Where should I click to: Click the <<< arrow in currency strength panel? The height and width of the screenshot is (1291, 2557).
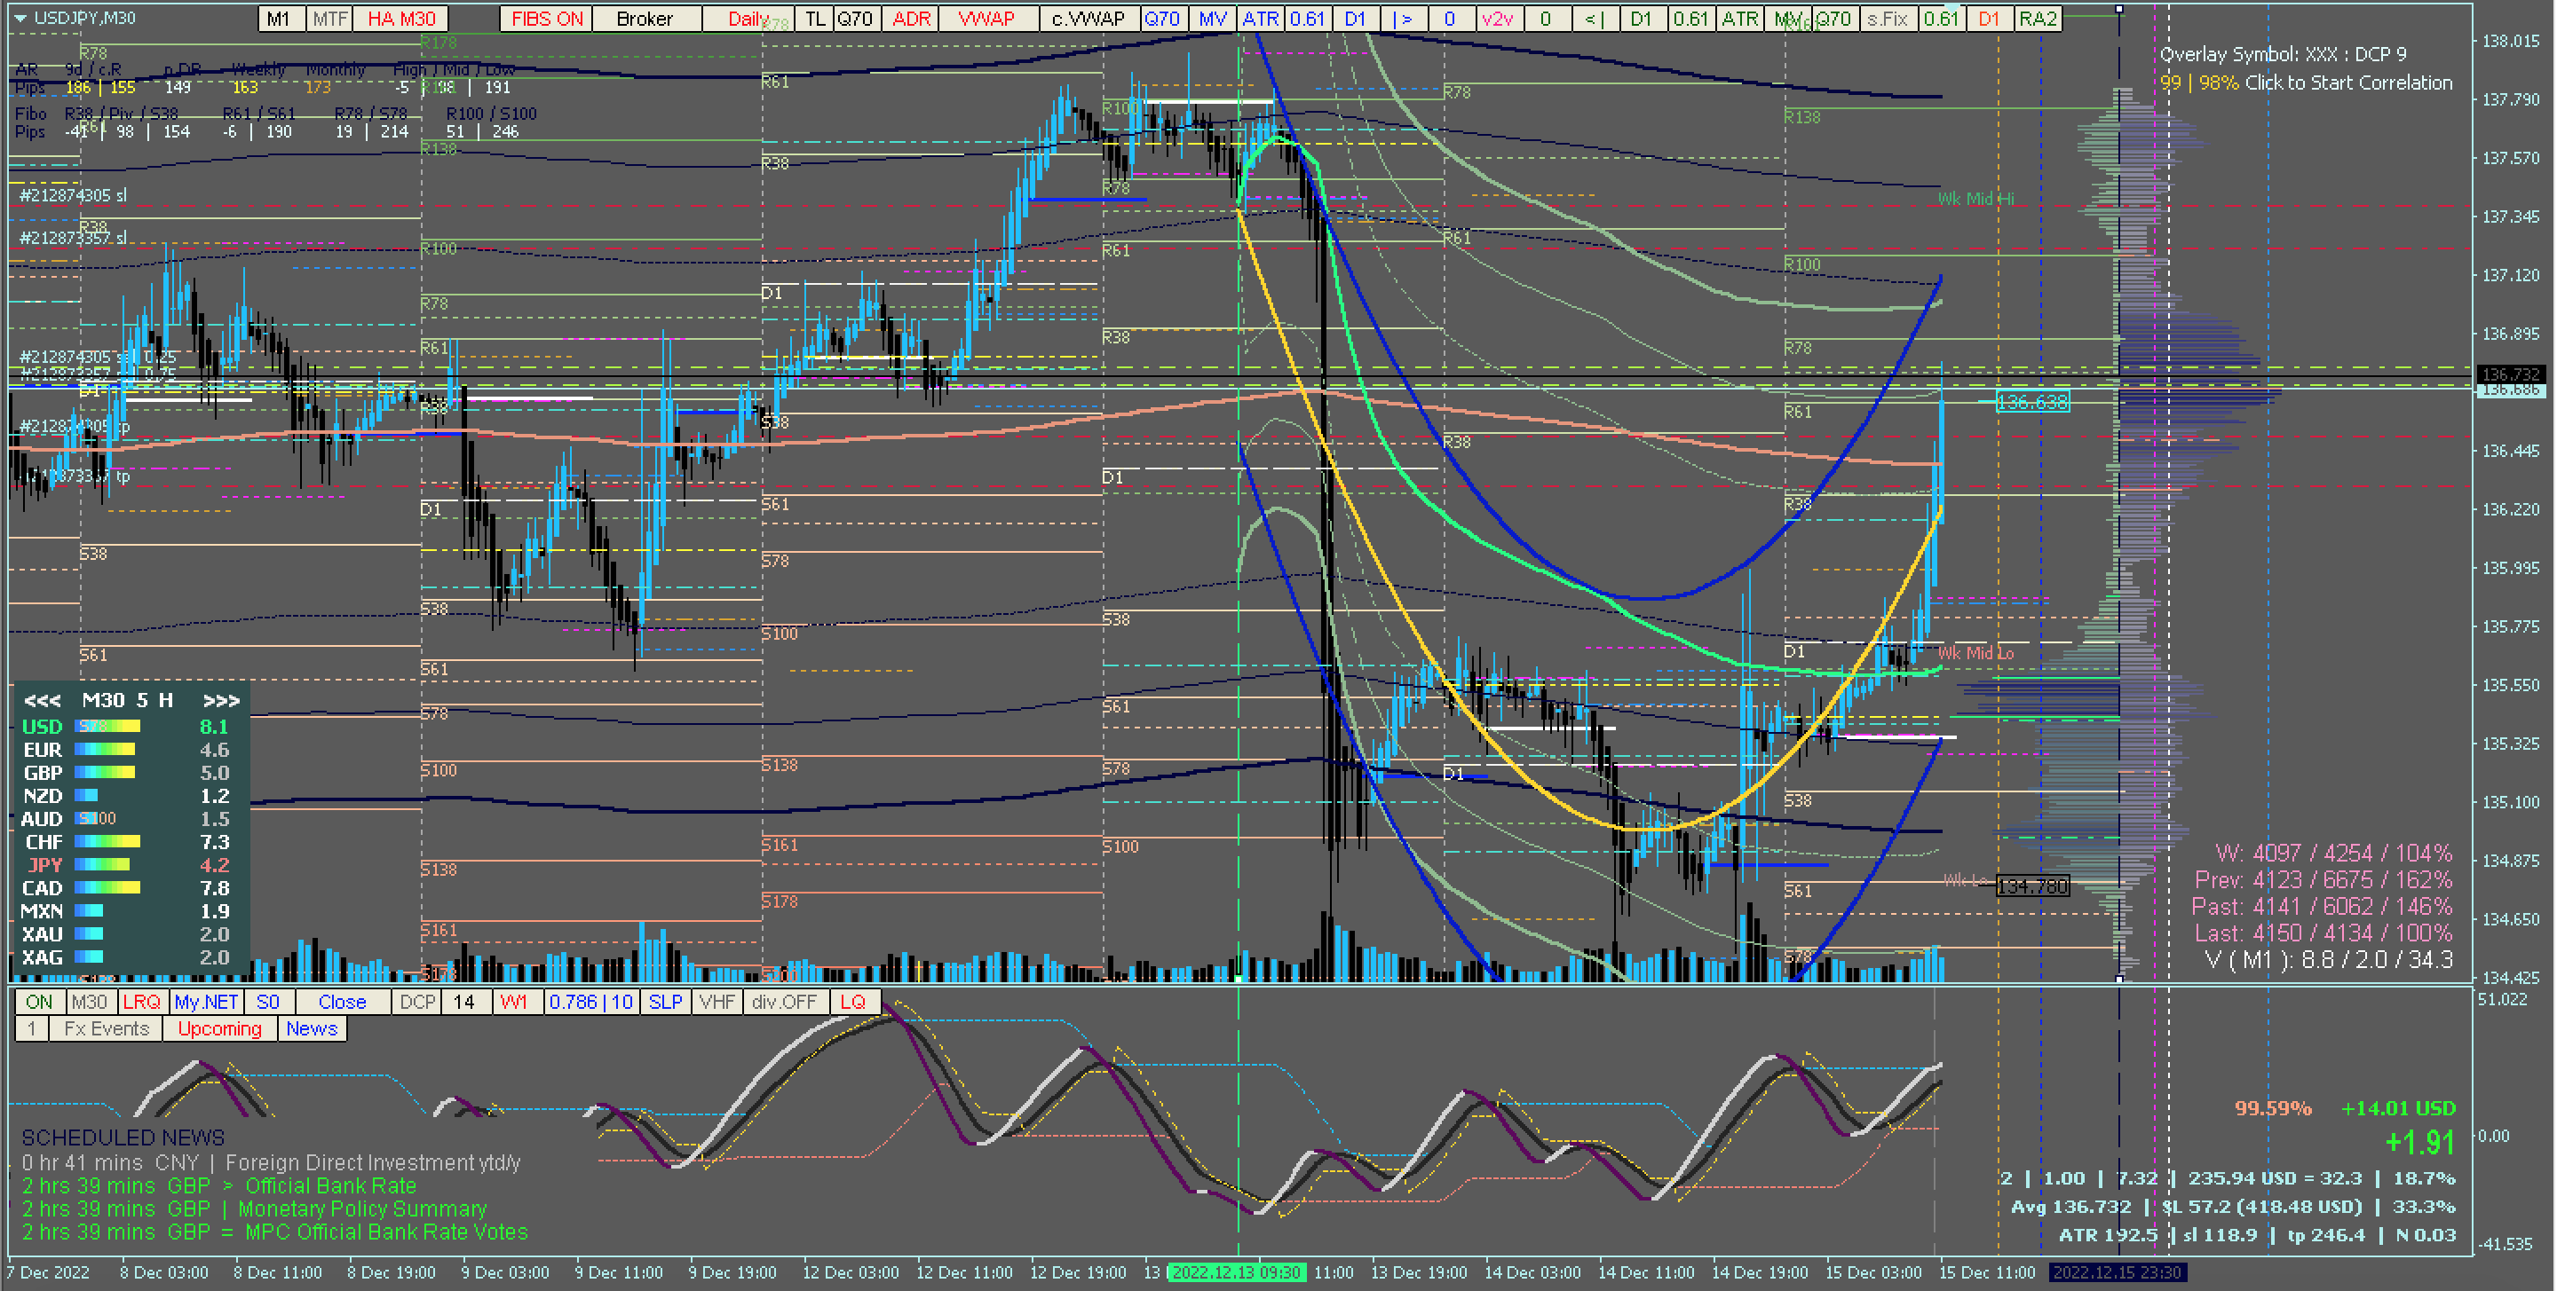click(42, 701)
